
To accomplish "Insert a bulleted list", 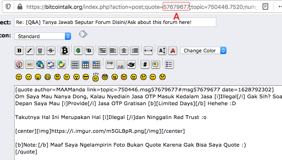I will pyautogui.click(x=169, y=65).
